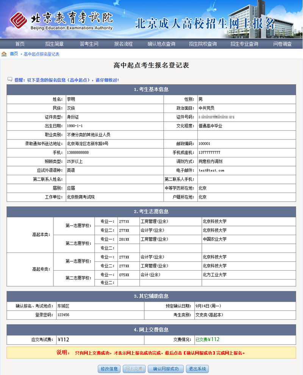Click the 北京成人高校招生网上报名 banner title
This screenshot has width=303, height=375.
click(205, 24)
